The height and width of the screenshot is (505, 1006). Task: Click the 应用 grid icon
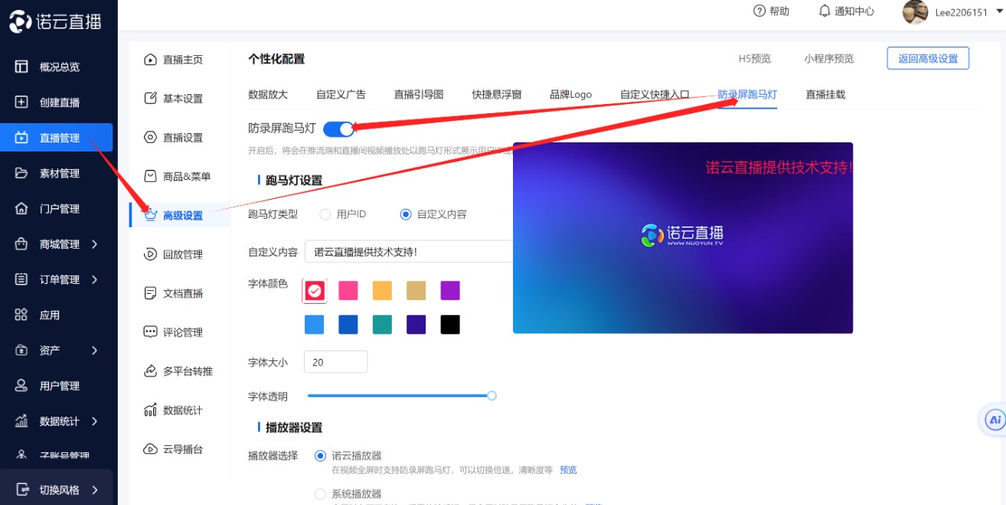[21, 314]
